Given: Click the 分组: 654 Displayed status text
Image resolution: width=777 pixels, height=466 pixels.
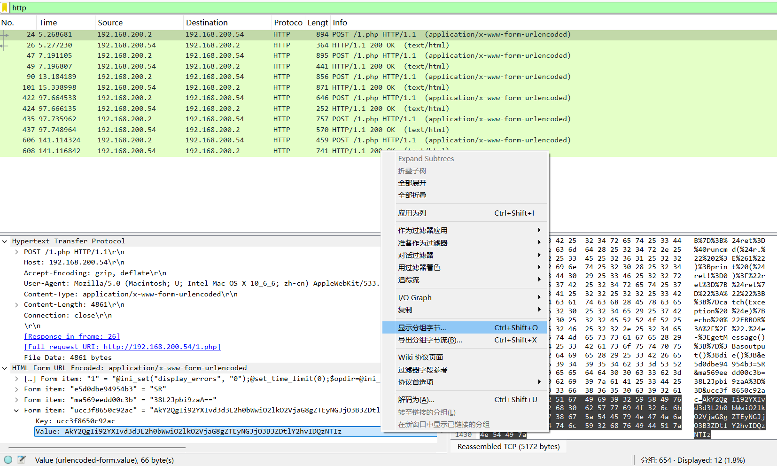Looking at the screenshot, I should [693, 460].
